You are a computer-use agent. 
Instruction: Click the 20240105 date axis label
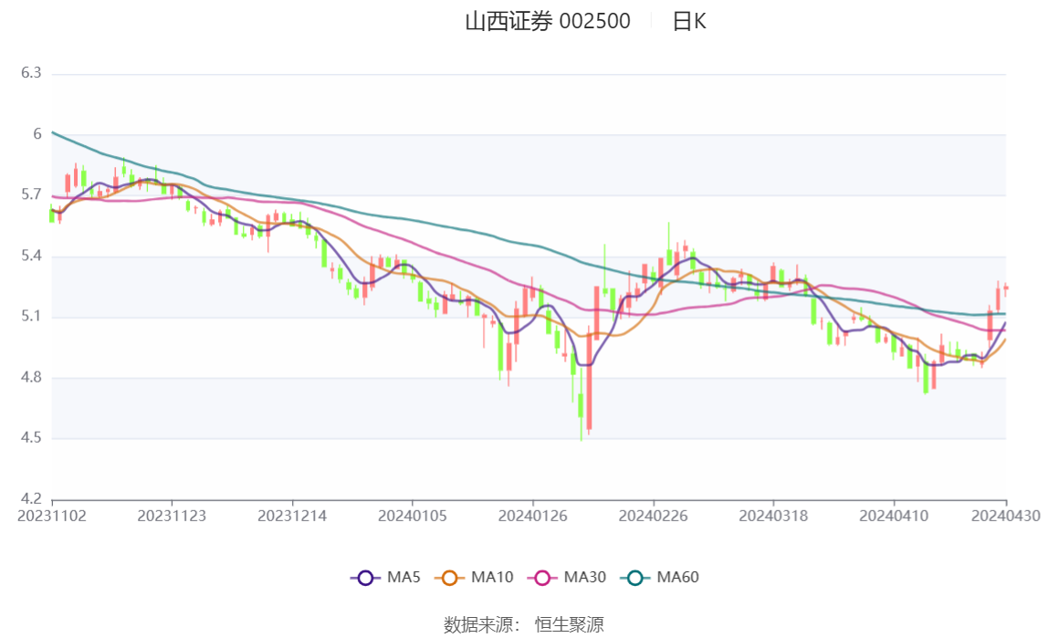click(413, 516)
